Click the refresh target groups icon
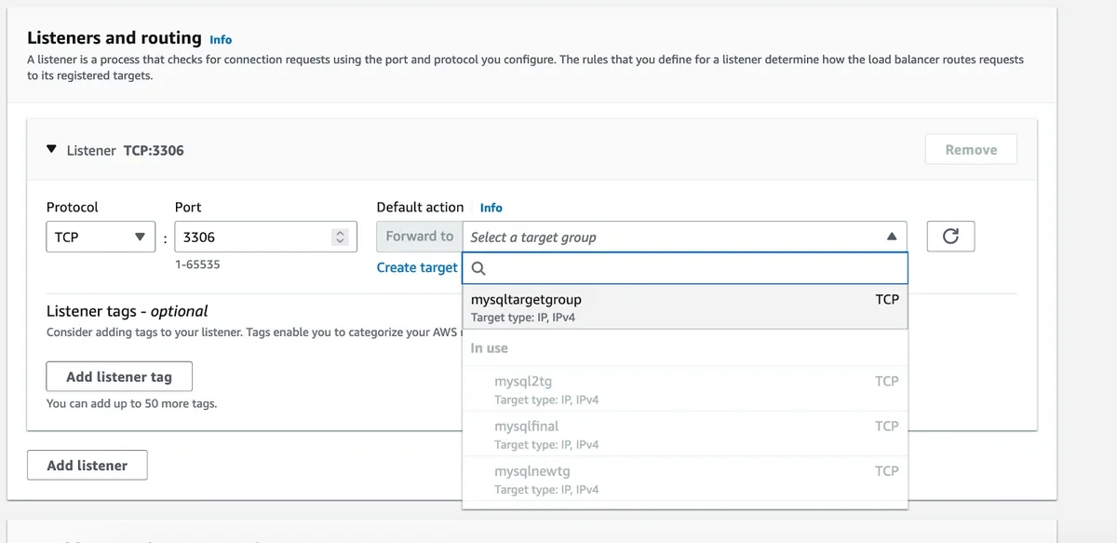 click(x=950, y=237)
